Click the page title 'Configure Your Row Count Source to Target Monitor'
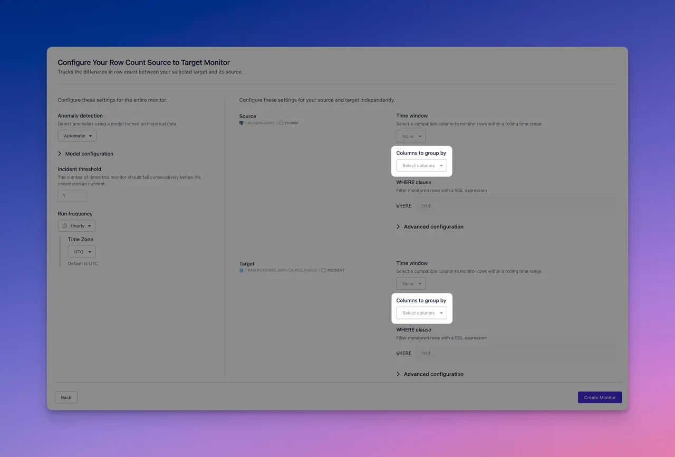The image size is (675, 457). coord(144,62)
